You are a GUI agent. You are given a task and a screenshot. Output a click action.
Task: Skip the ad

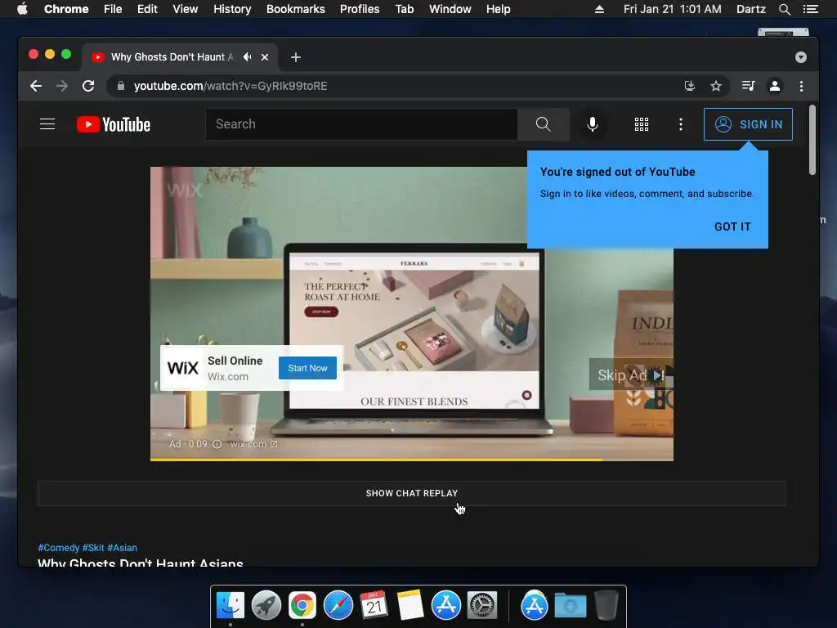(631, 375)
